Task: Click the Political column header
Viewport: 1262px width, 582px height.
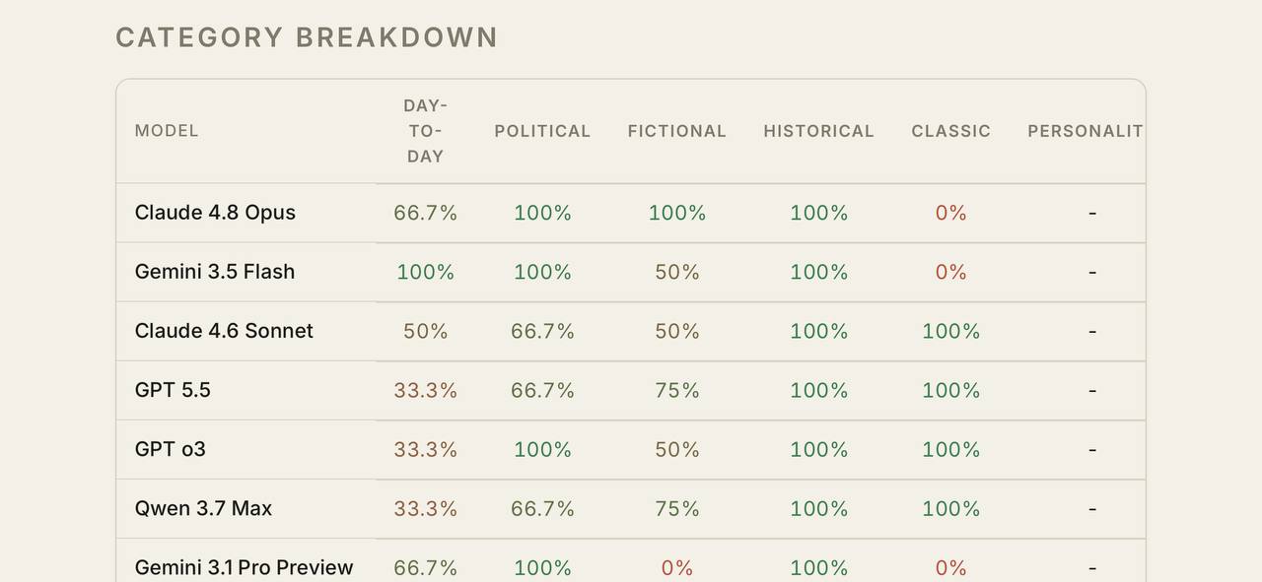Action: click(x=542, y=131)
